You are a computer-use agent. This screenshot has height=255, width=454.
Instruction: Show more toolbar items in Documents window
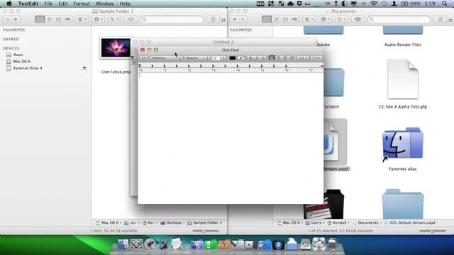[450, 20]
